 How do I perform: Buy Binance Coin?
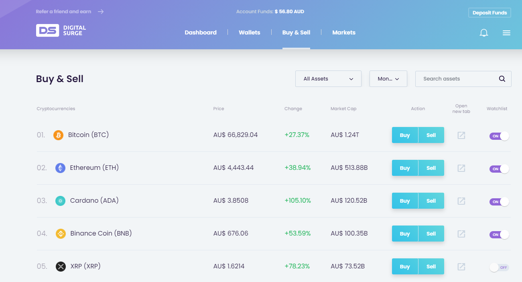pyautogui.click(x=405, y=234)
